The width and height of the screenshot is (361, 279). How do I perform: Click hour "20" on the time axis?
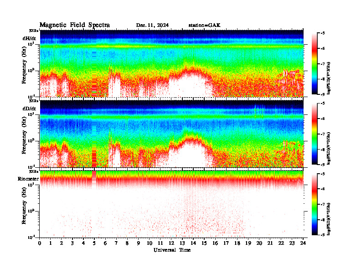pos(259,243)
